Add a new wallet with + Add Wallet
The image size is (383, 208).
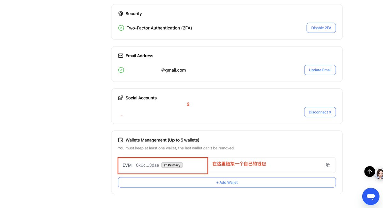click(x=227, y=182)
